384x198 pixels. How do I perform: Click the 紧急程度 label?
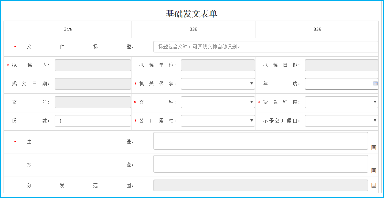281,102
